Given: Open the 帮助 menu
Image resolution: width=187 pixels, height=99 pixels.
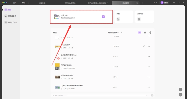Looking at the screenshot, I should (x=24, y=3).
